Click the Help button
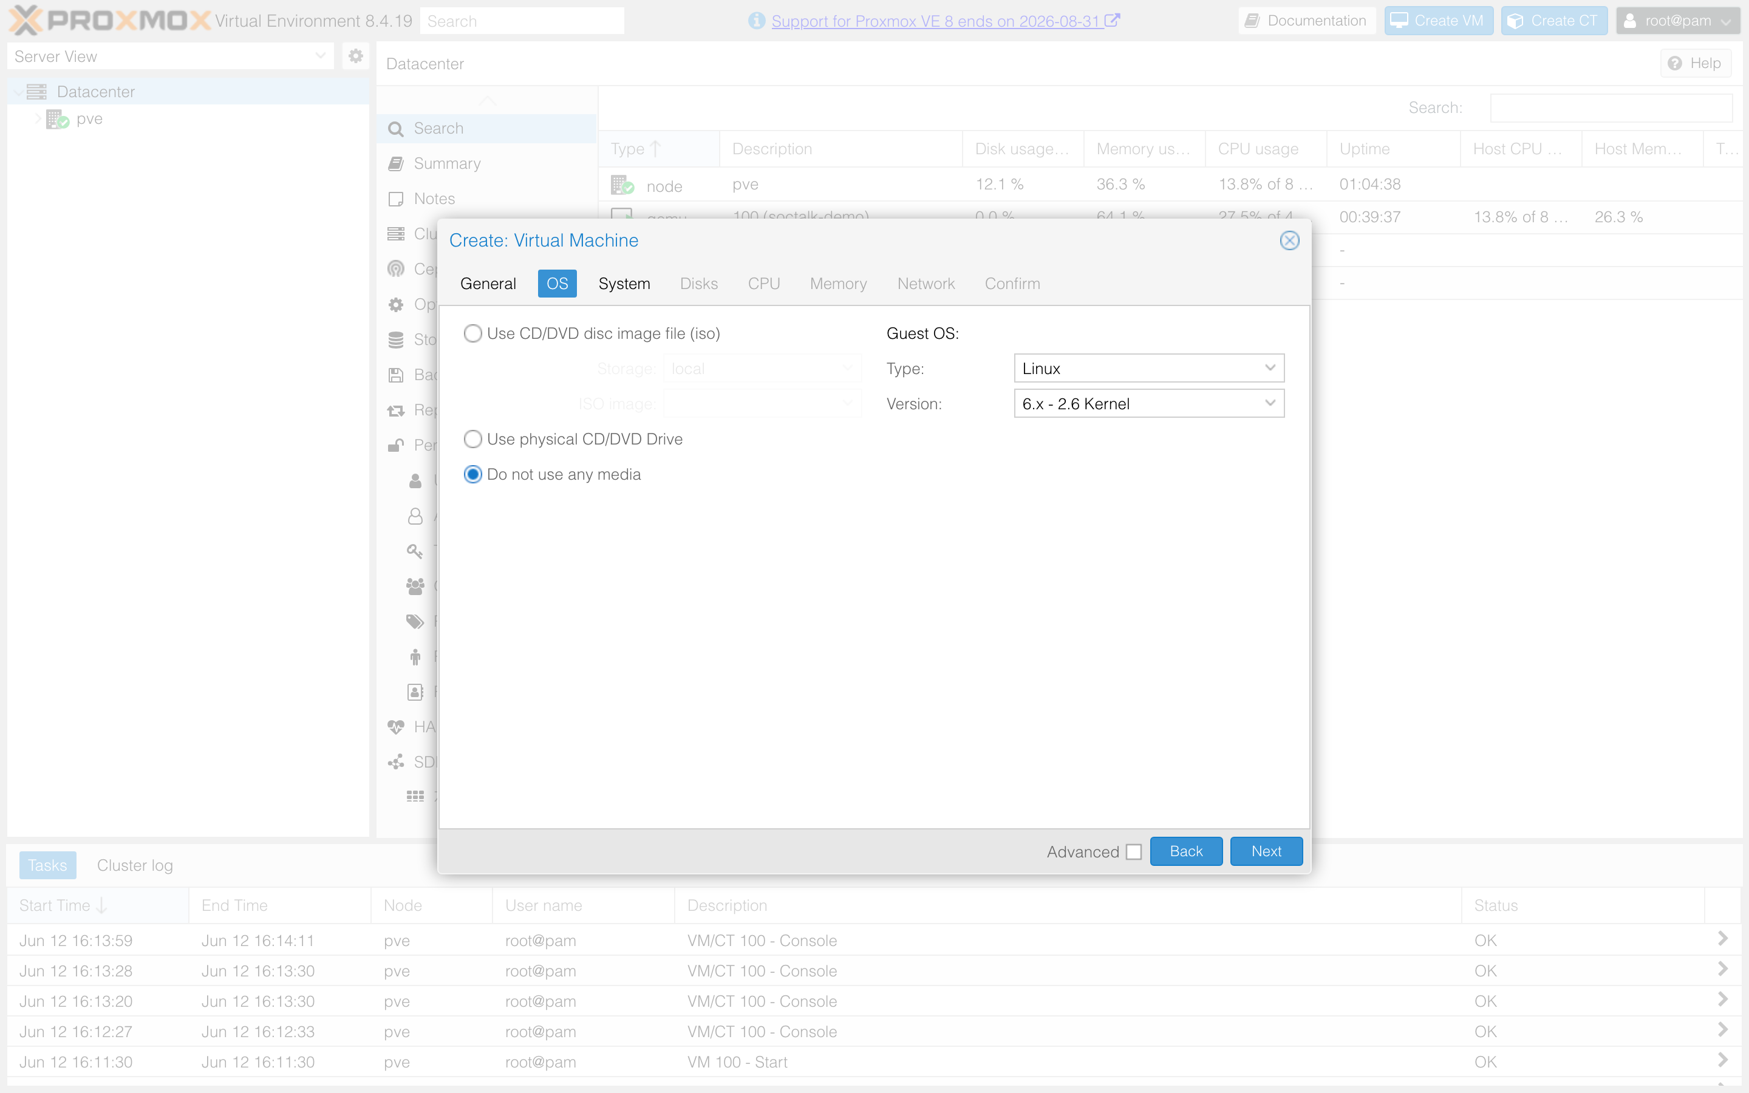Screen dimensions: 1749x1093 (1696, 63)
